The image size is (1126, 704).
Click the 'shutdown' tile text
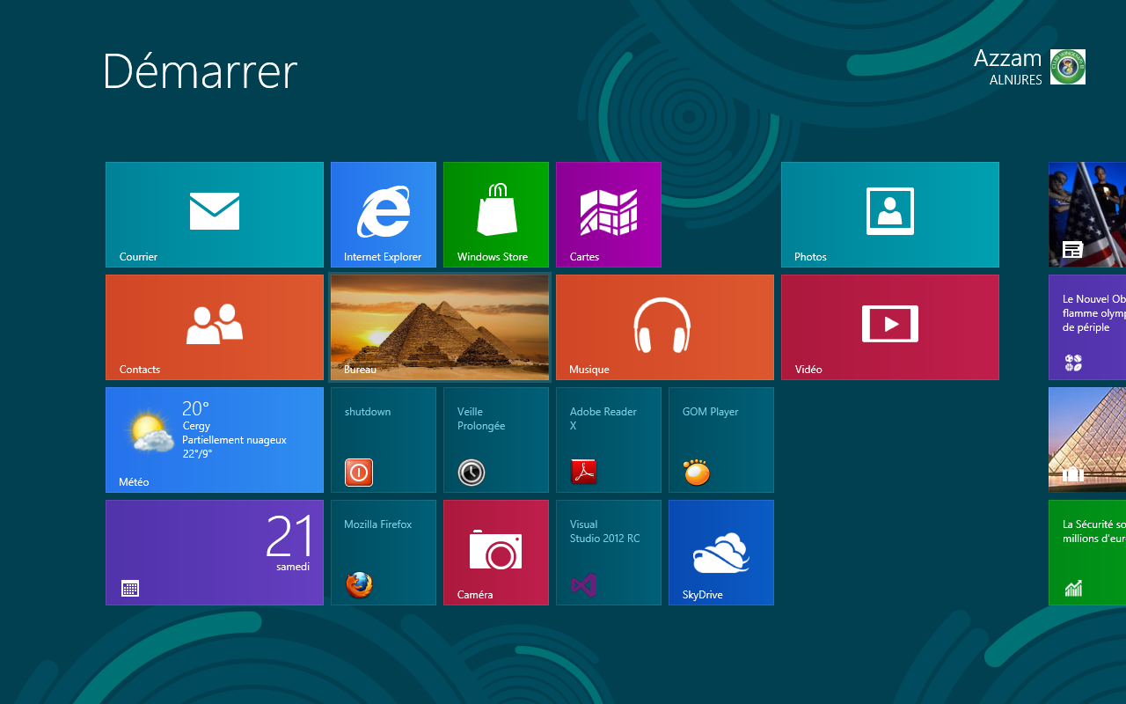pos(368,412)
